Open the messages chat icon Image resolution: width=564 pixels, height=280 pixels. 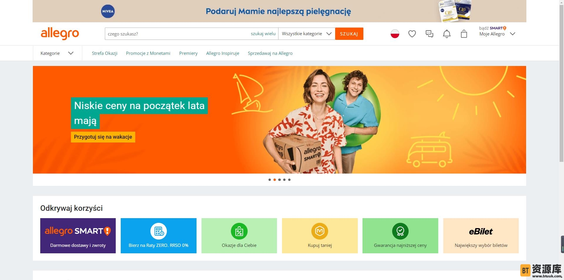click(429, 34)
